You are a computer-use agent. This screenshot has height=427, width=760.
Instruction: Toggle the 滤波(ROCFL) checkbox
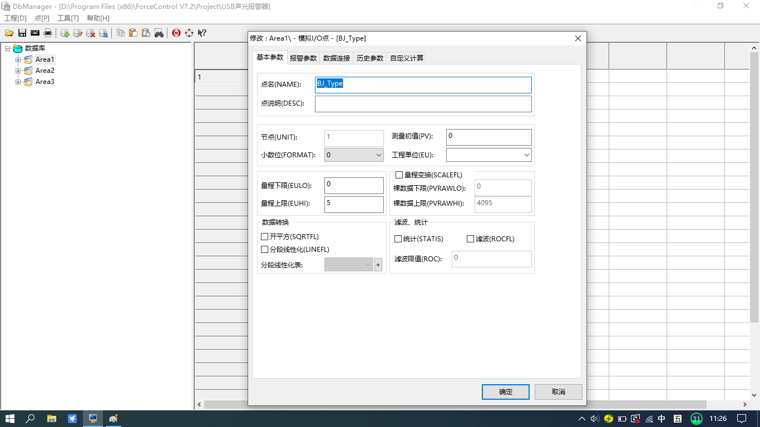(470, 239)
